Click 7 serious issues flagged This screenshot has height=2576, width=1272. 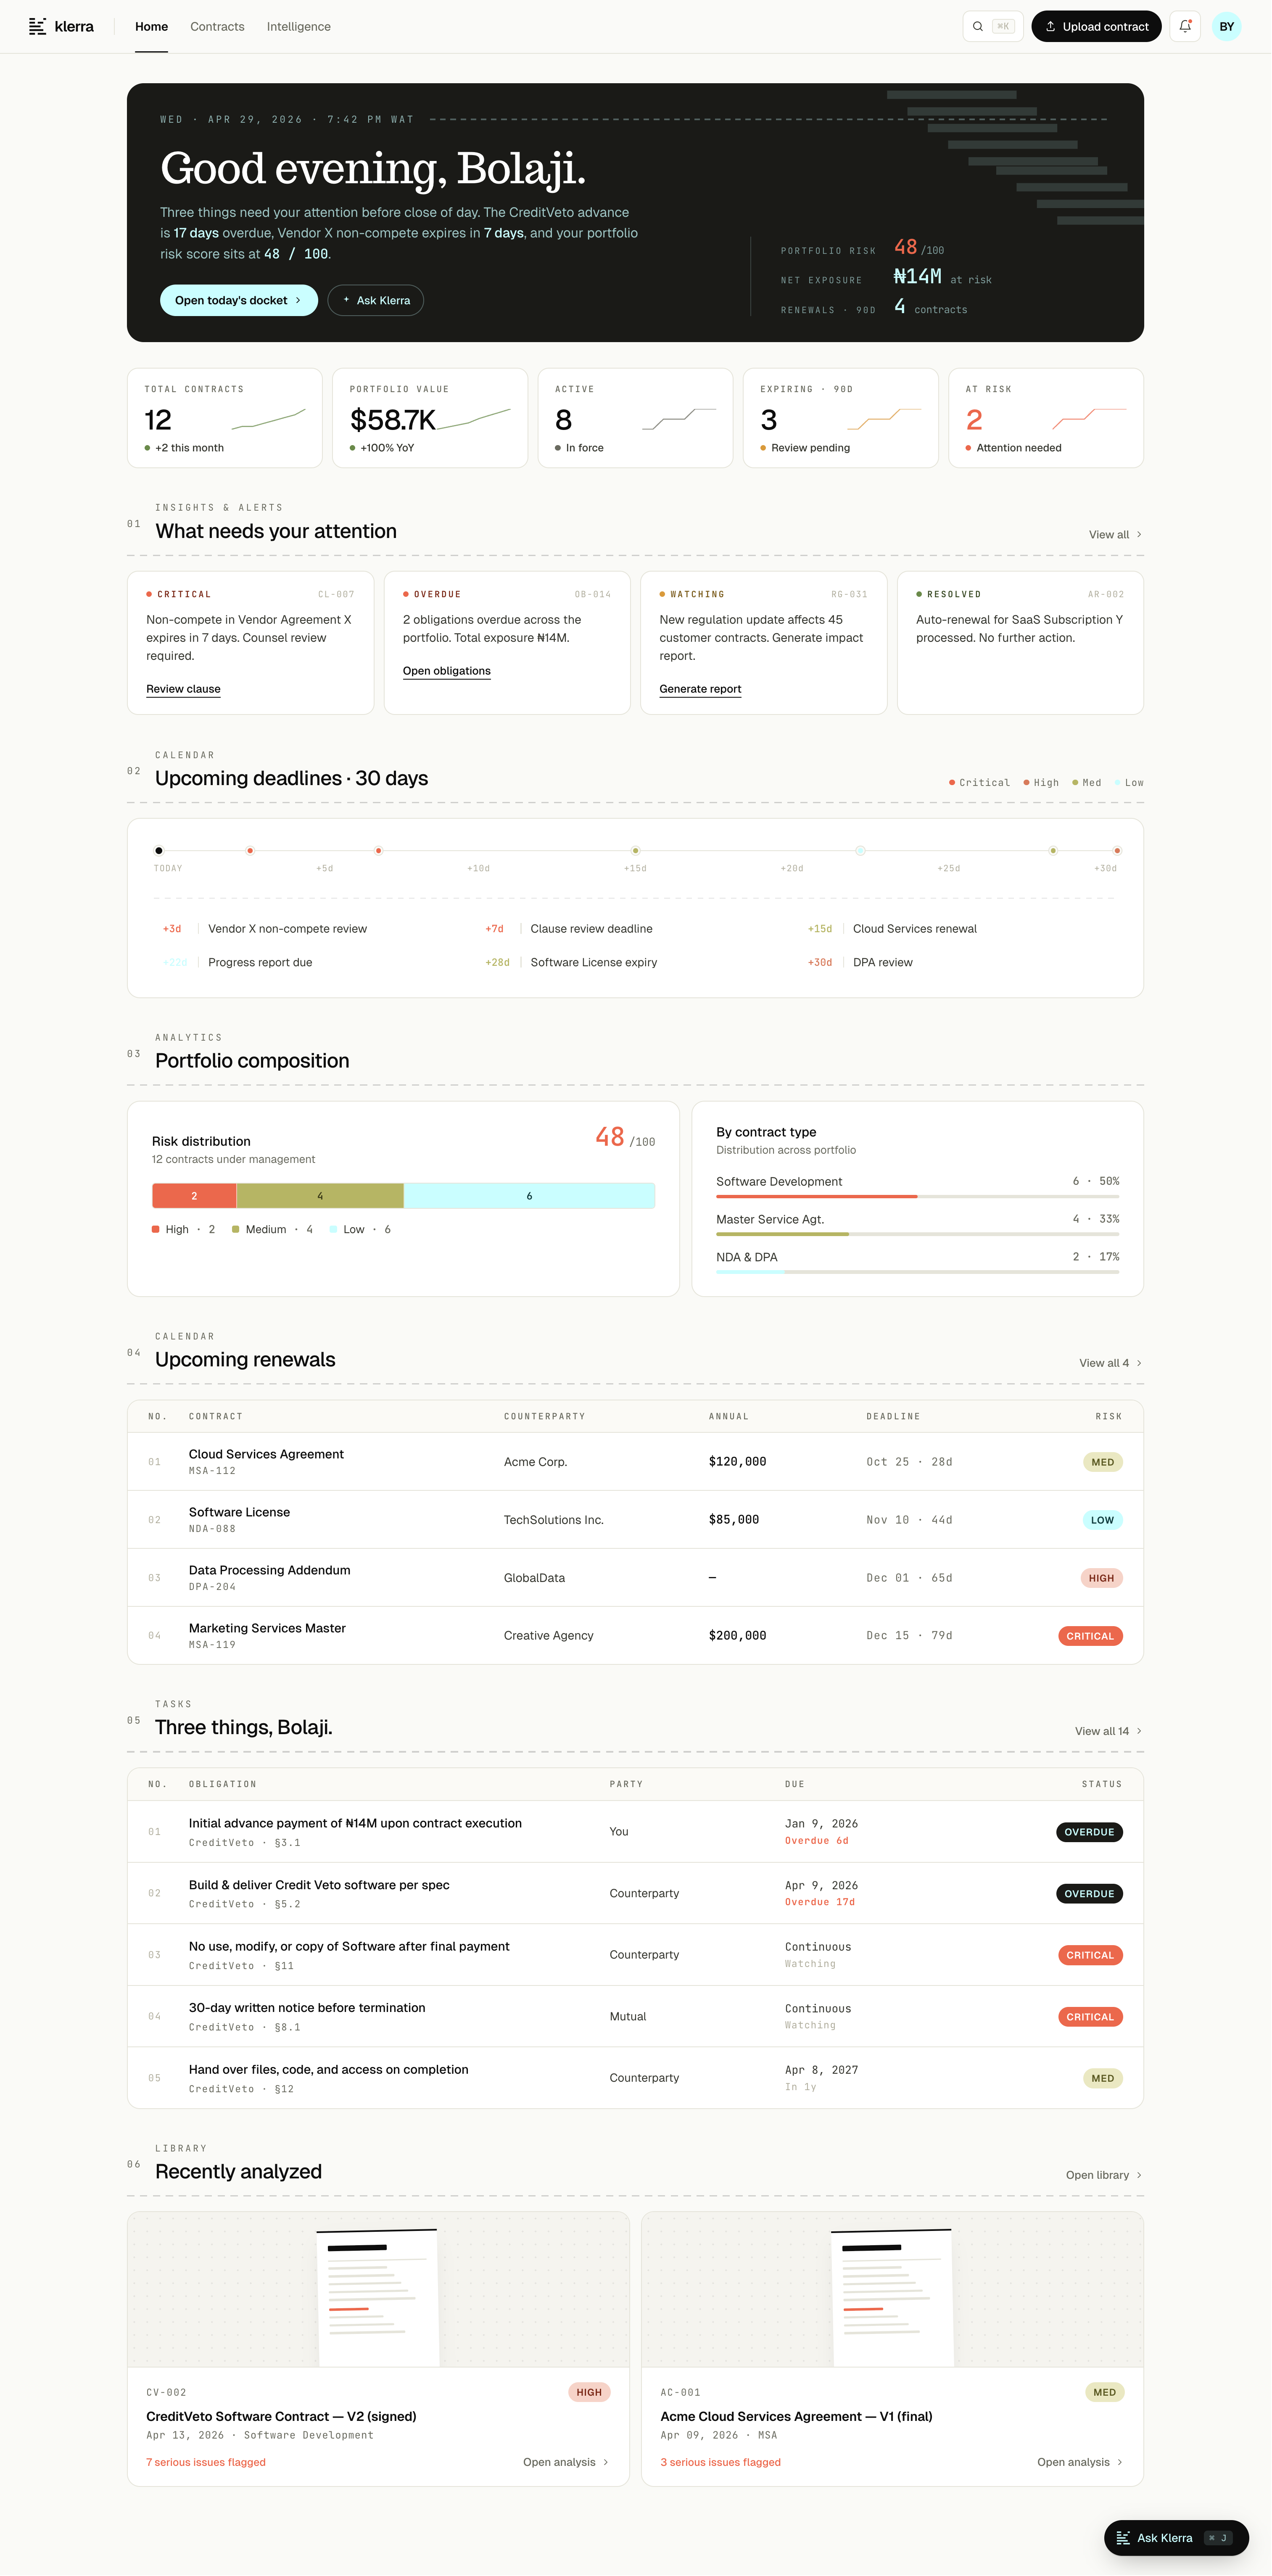[206, 2462]
